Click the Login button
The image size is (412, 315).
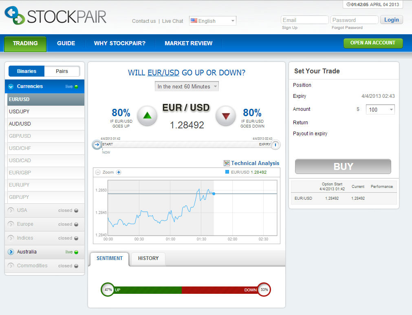pos(392,20)
